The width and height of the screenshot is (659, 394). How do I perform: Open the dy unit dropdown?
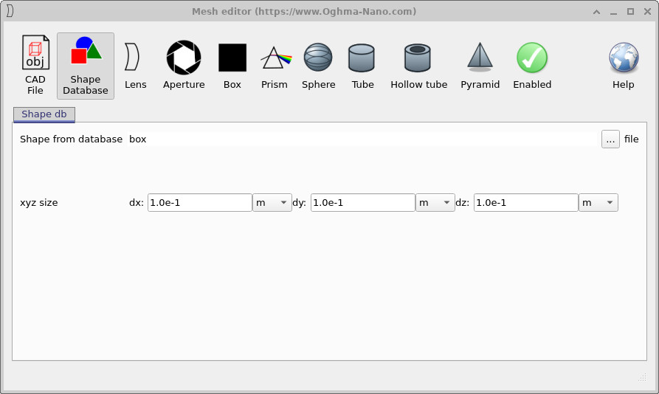tap(435, 202)
